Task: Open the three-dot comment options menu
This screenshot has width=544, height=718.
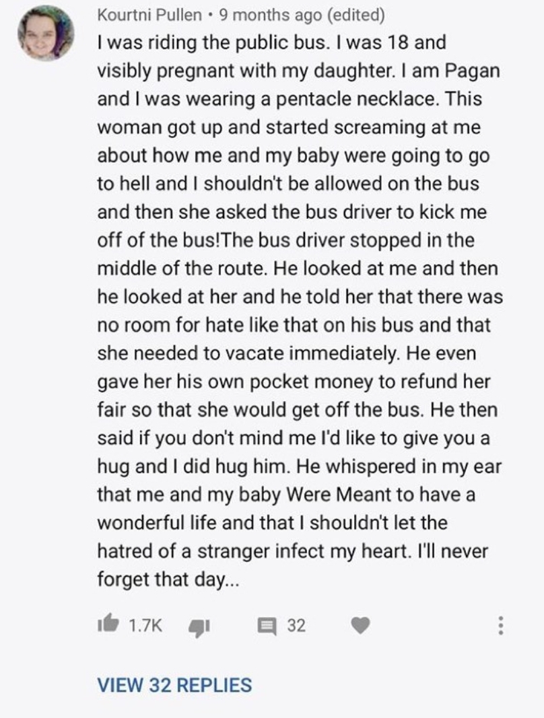Action: tap(500, 626)
